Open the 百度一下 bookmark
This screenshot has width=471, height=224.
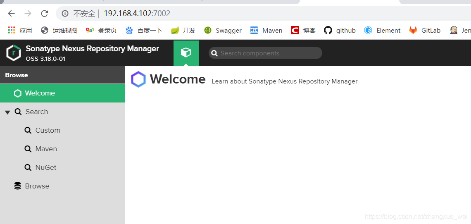pyautogui.click(x=144, y=30)
